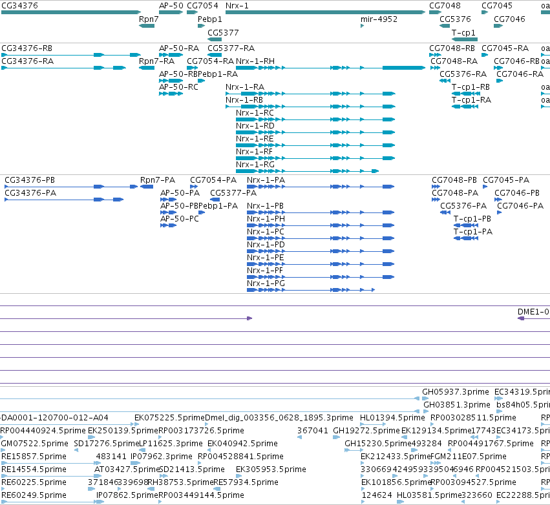550x505 pixels.
Task: Select the CG34376 gene bar
Action: pyautogui.click(x=71, y=12)
